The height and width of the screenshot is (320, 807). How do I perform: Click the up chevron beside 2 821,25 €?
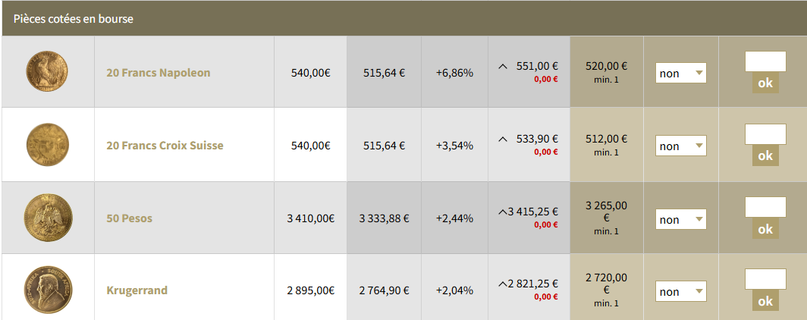click(x=503, y=284)
